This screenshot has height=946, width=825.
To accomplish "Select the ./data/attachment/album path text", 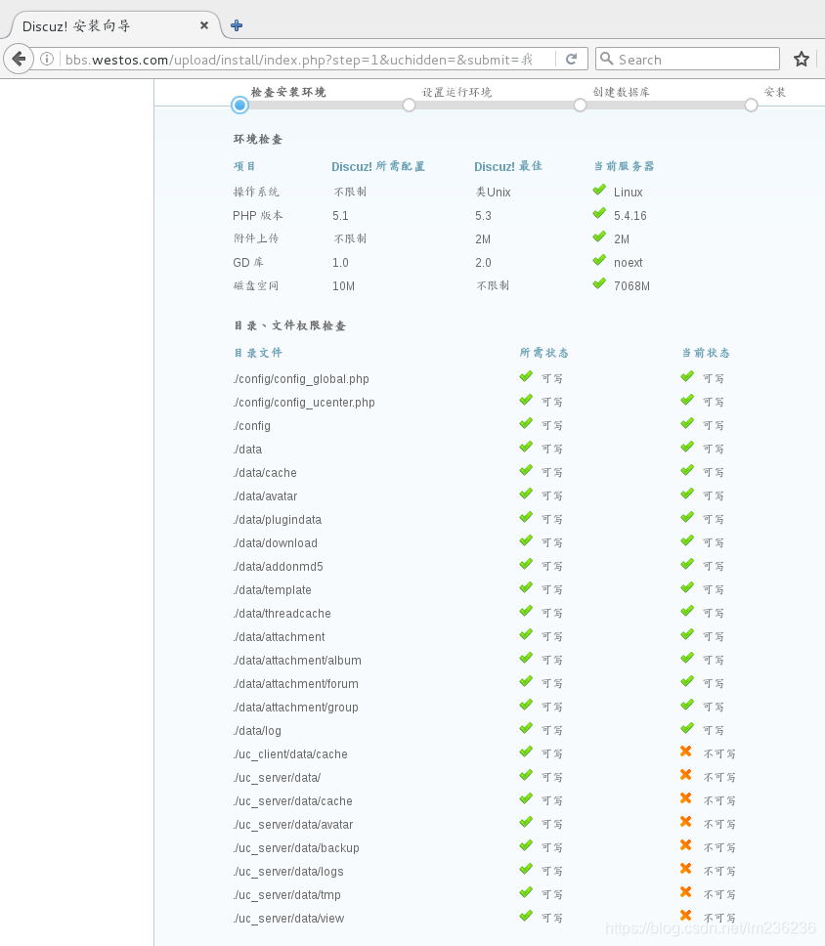I will [297, 661].
